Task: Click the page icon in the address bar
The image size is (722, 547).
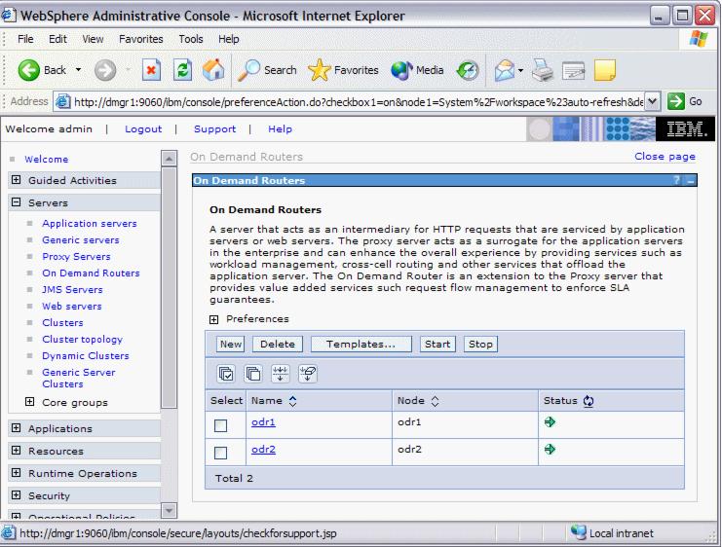Action: pyautogui.click(x=62, y=101)
